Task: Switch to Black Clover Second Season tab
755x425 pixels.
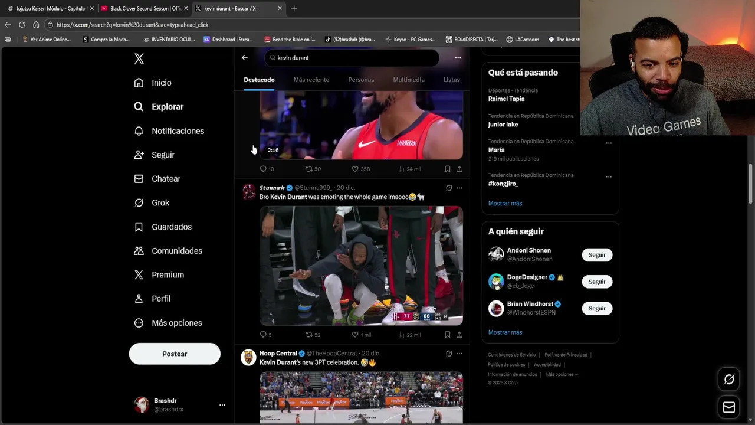Action: click(x=143, y=8)
